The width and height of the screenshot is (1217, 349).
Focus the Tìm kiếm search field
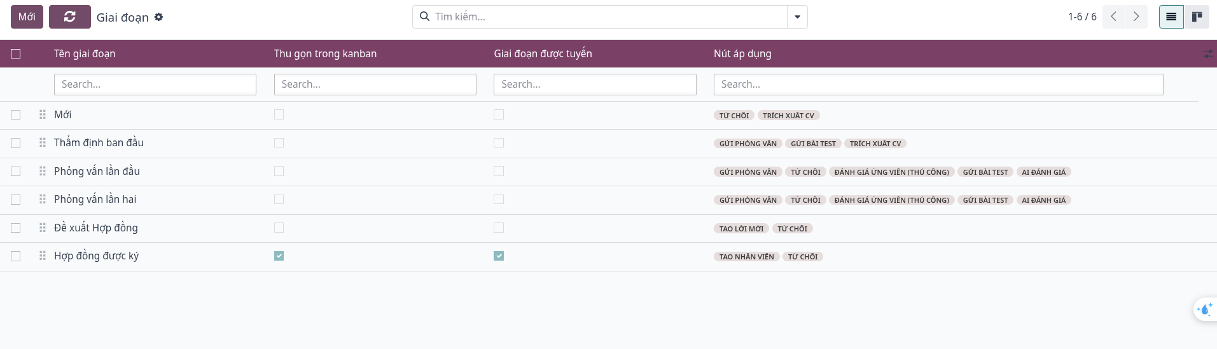(609, 17)
